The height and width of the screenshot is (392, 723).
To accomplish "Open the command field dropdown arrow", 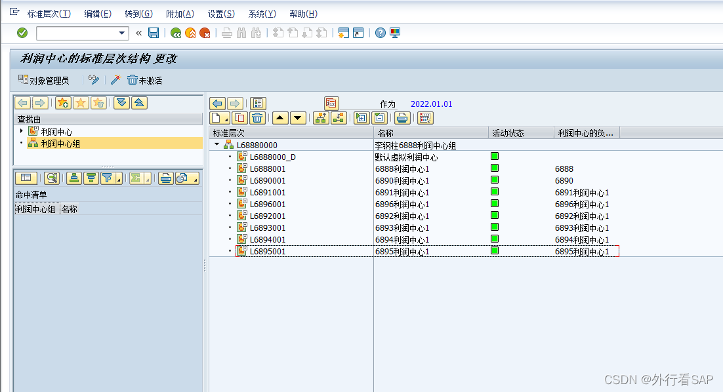I will coord(122,33).
